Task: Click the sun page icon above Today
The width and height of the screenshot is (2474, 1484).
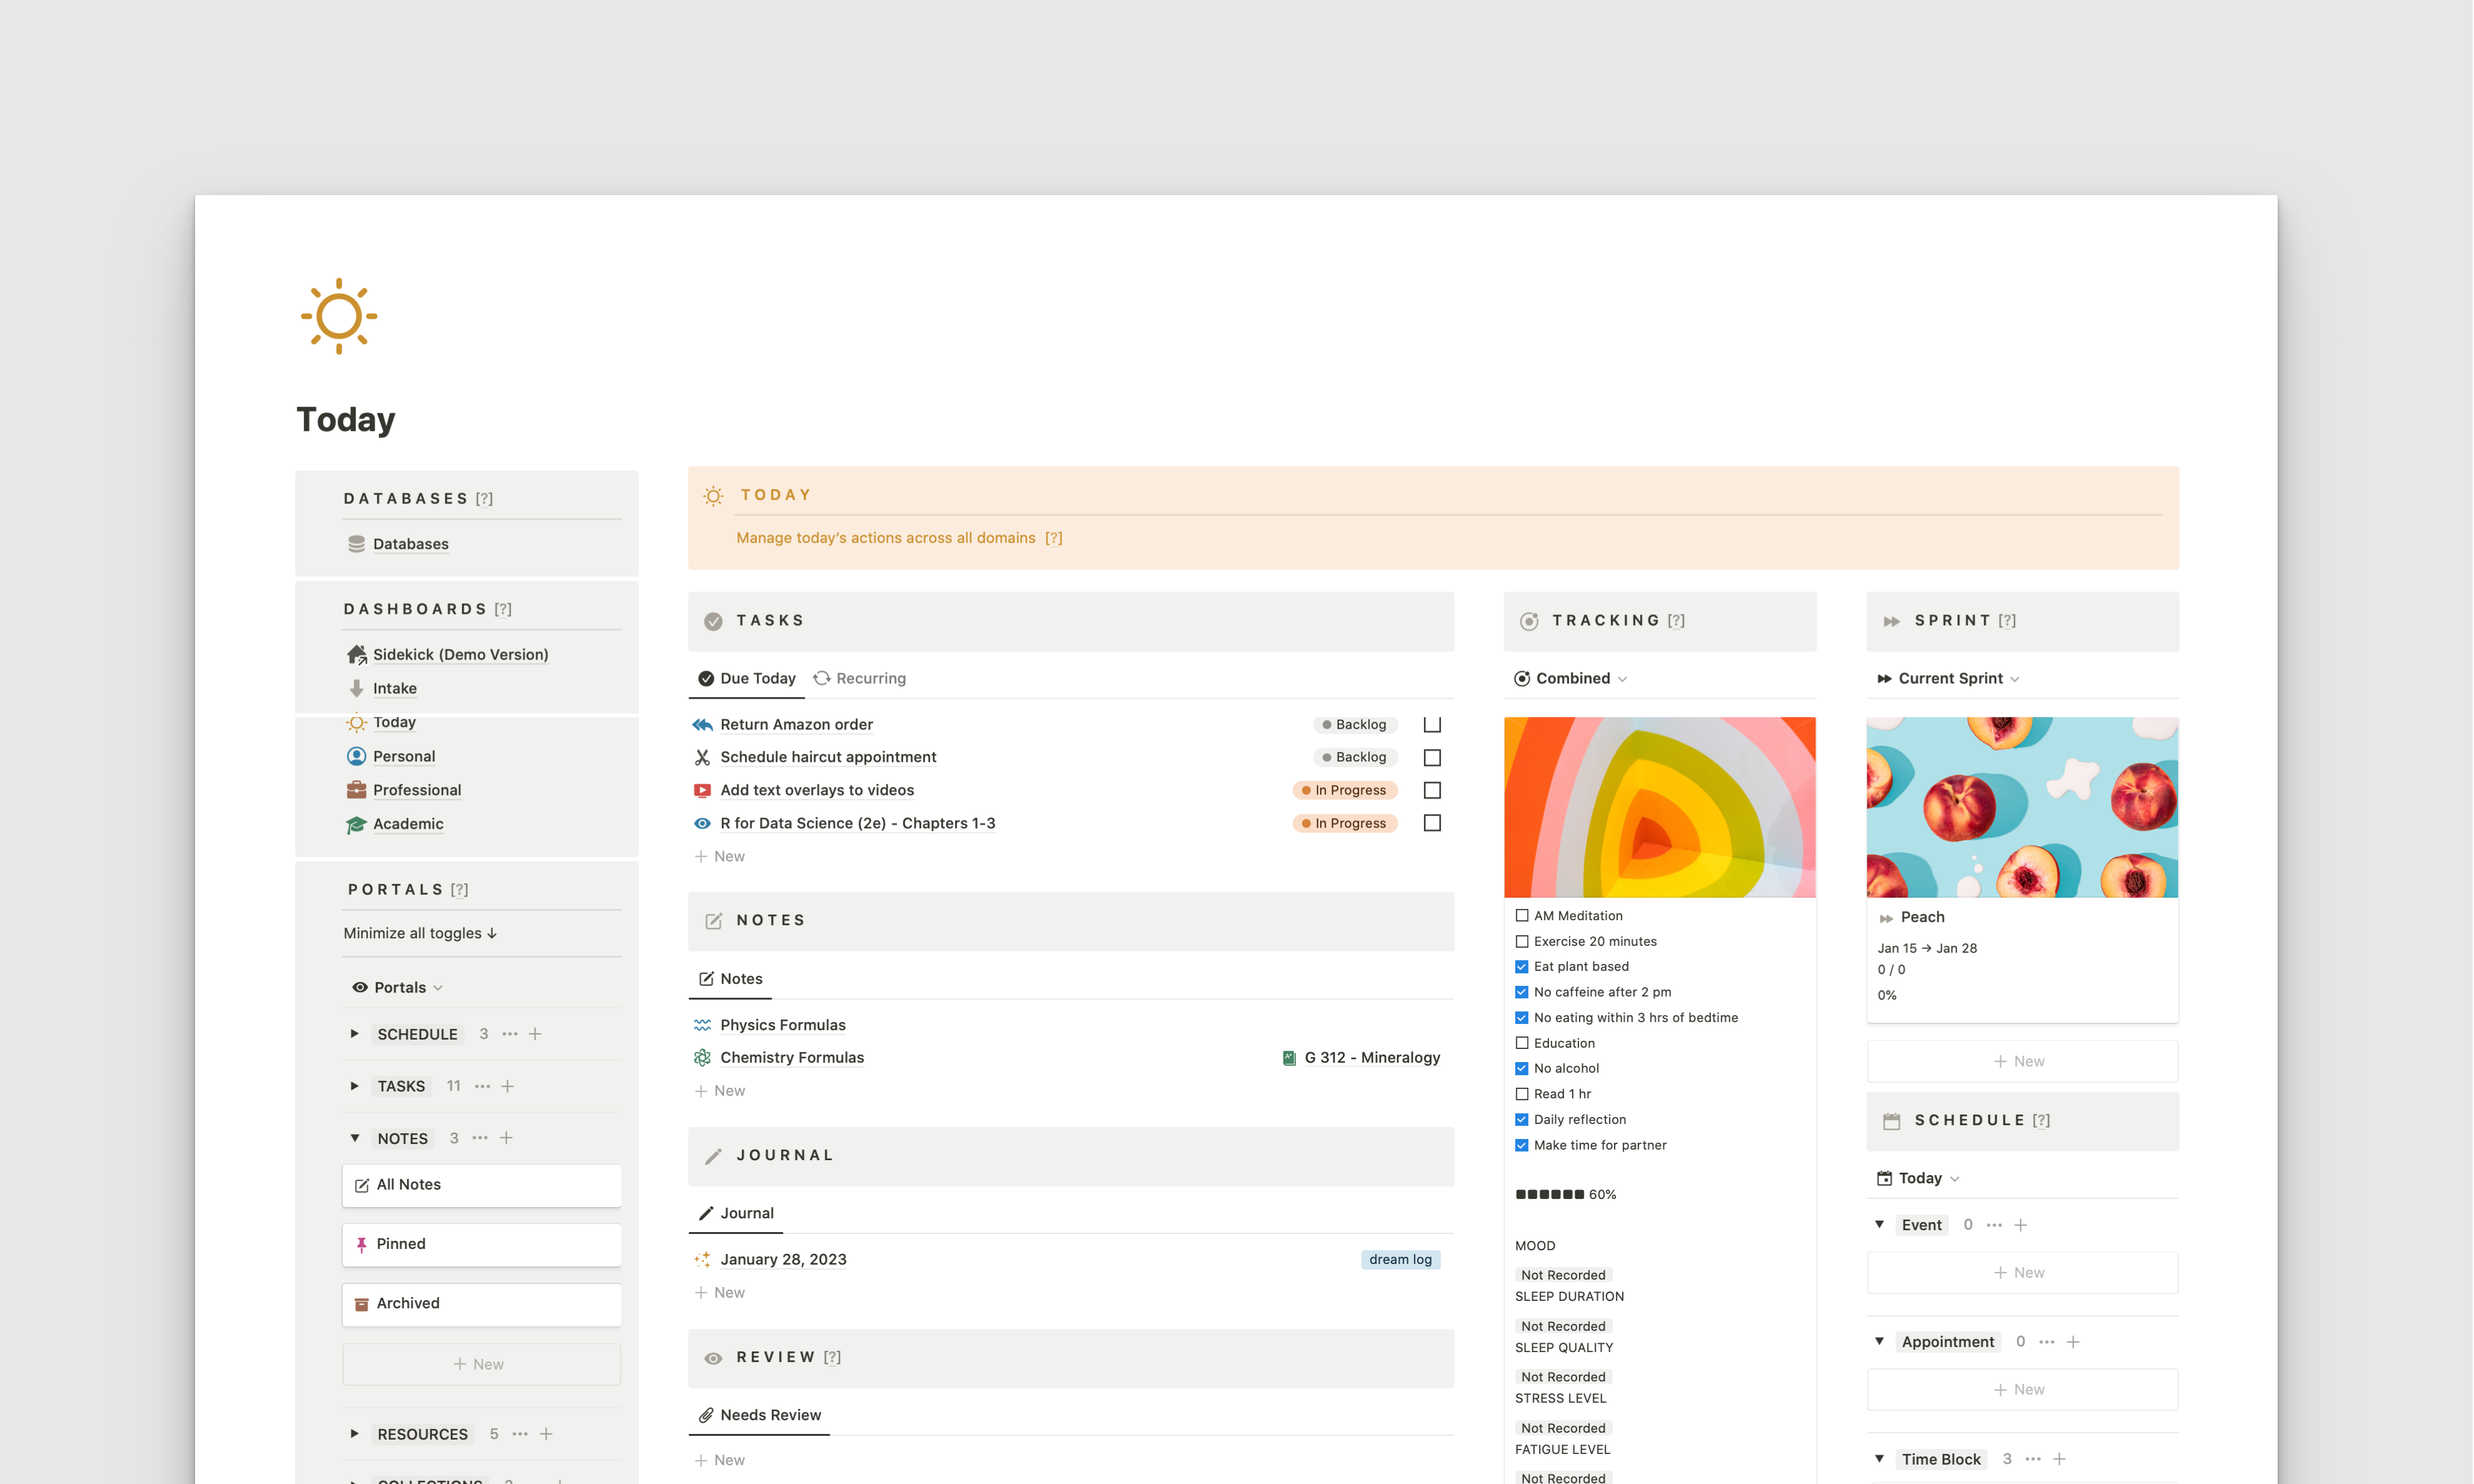Action: tap(338, 316)
